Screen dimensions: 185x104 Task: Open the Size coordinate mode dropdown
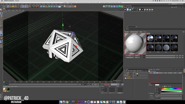pyautogui.click(x=112, y=93)
